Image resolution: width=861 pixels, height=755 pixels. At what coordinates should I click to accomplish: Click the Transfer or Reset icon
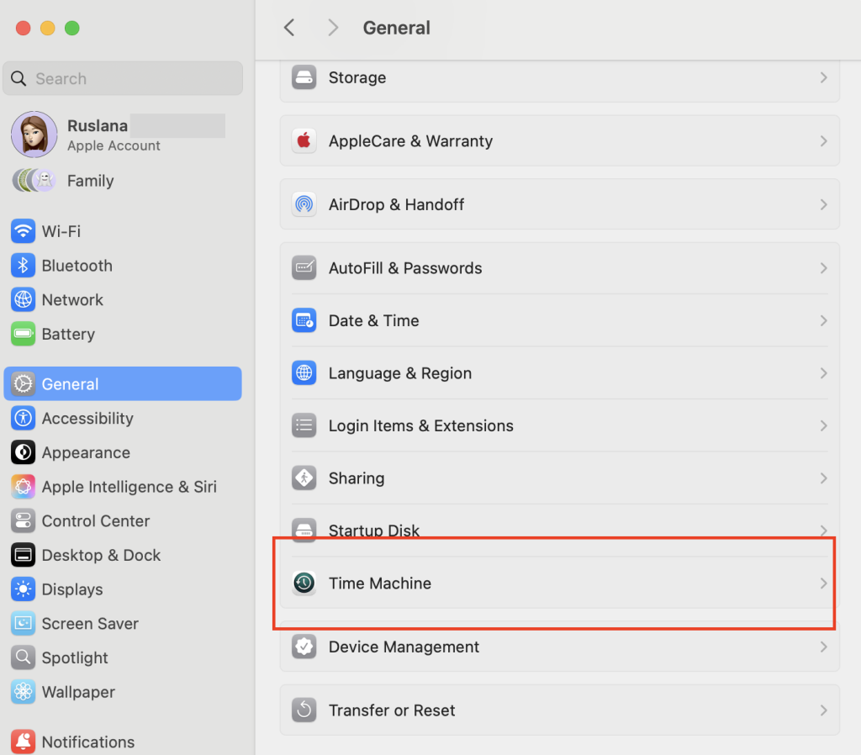[x=304, y=710]
